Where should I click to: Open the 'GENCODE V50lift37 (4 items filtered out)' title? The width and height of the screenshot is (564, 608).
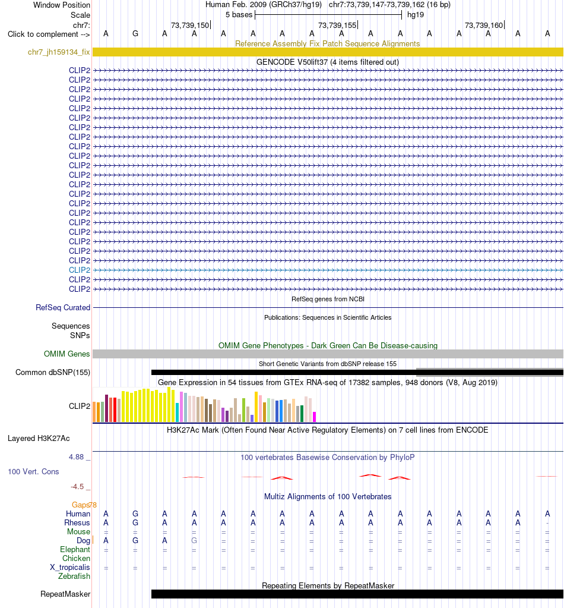[x=328, y=62]
